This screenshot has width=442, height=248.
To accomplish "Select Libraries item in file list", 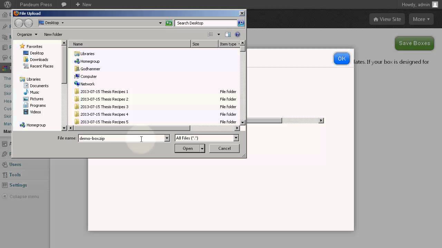I will (x=87, y=54).
